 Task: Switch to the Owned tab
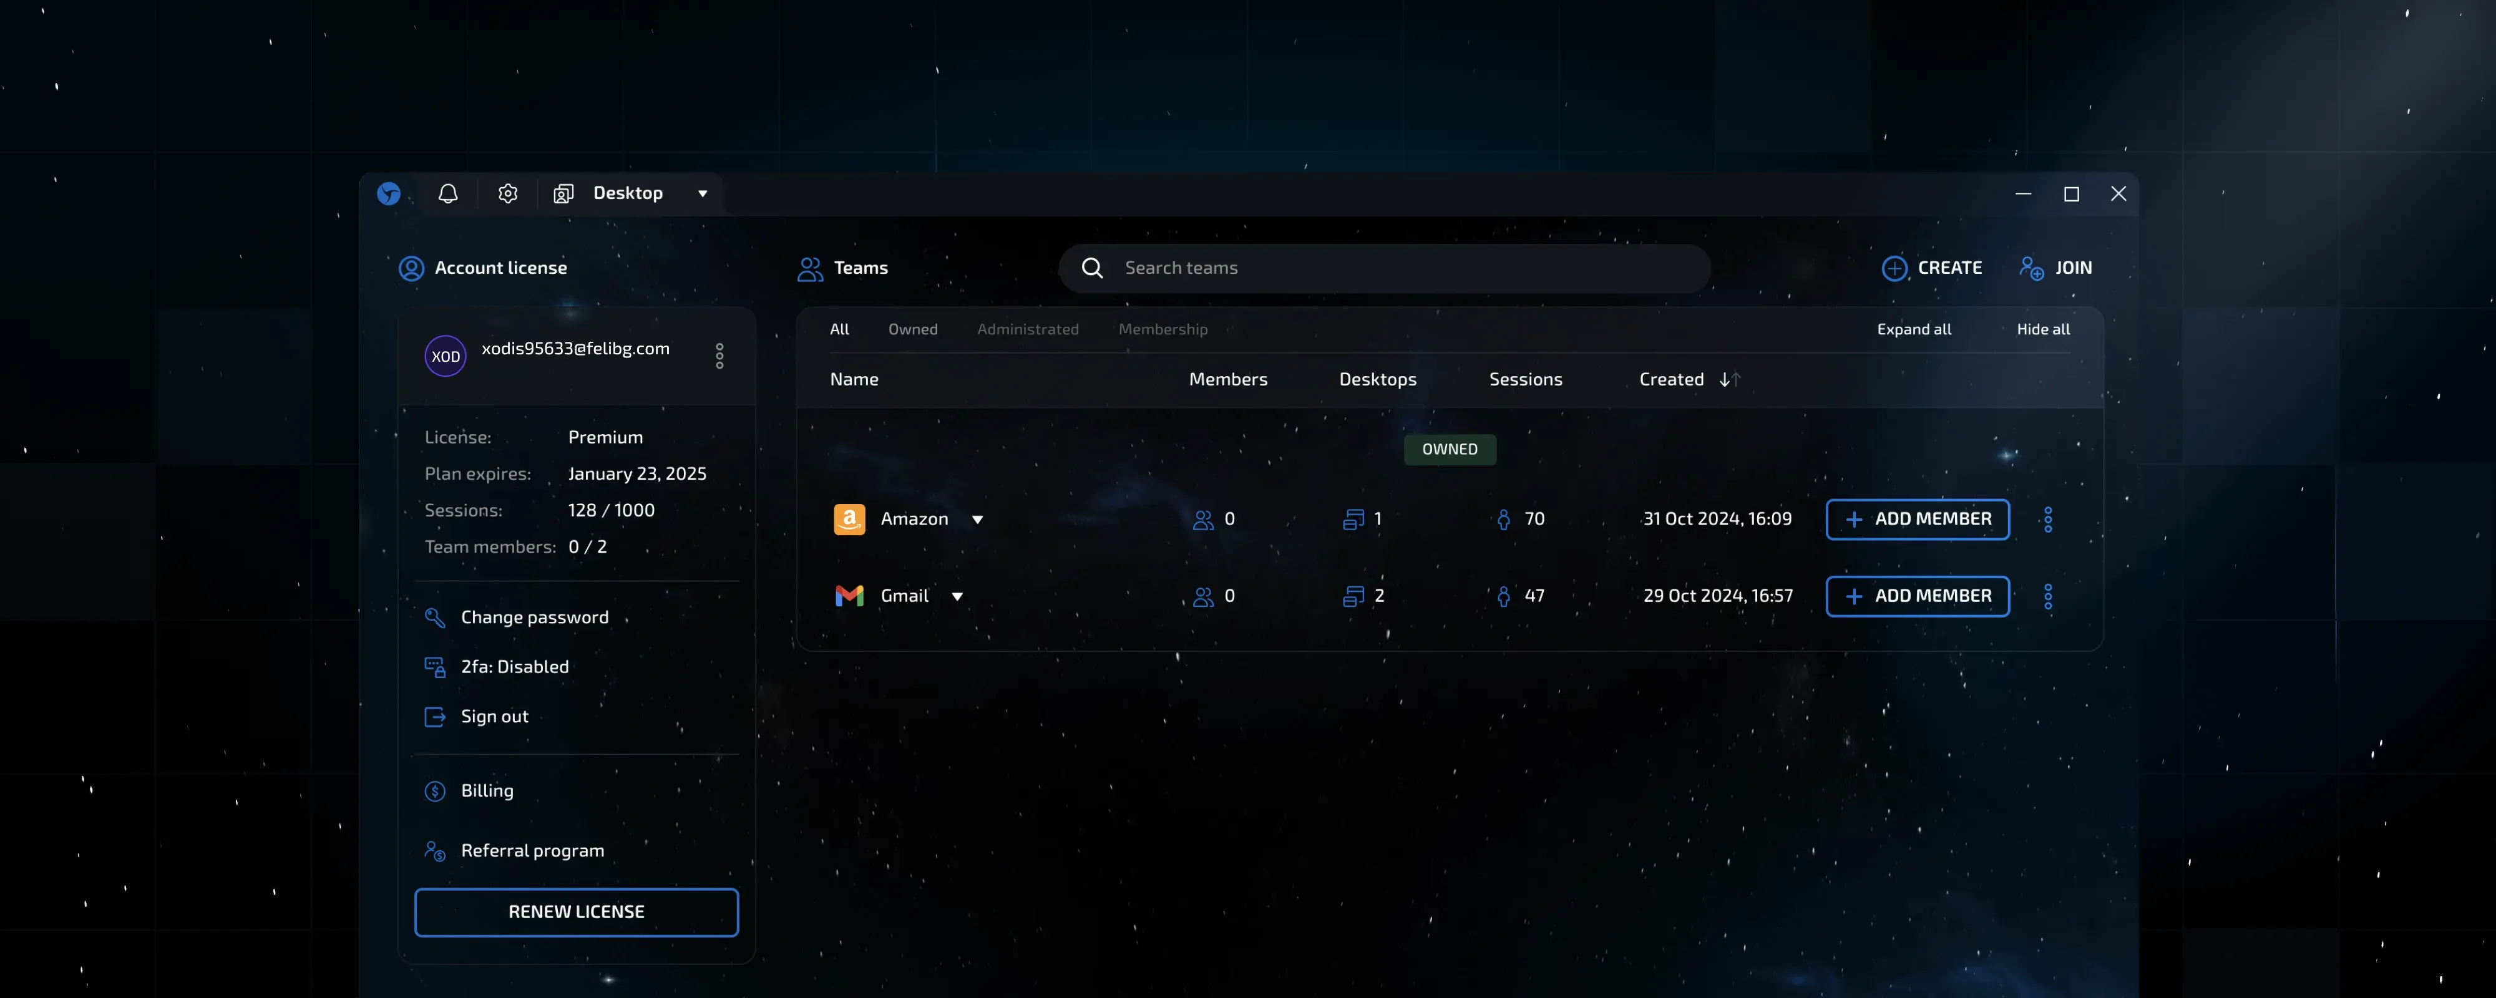tap(912, 329)
